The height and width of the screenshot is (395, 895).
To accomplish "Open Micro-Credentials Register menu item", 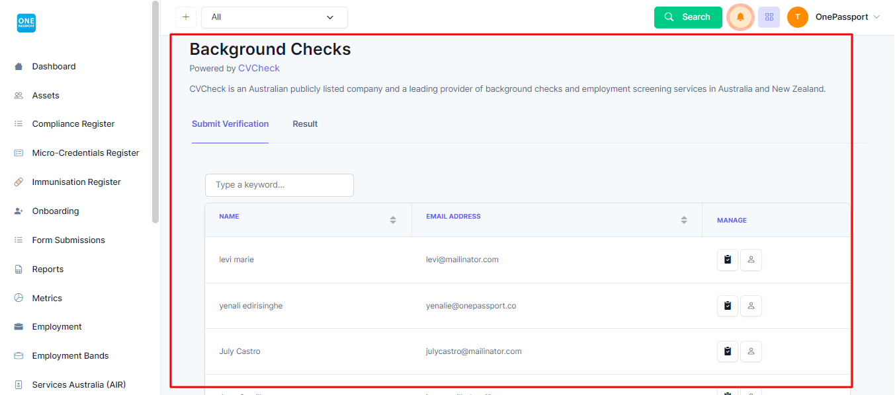I will [x=86, y=153].
